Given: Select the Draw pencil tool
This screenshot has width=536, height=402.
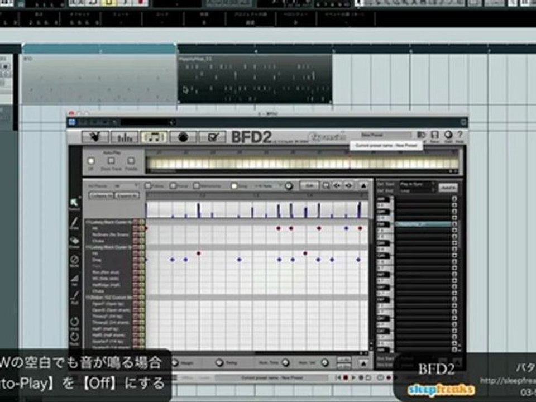Looking at the screenshot, I should click(74, 223).
